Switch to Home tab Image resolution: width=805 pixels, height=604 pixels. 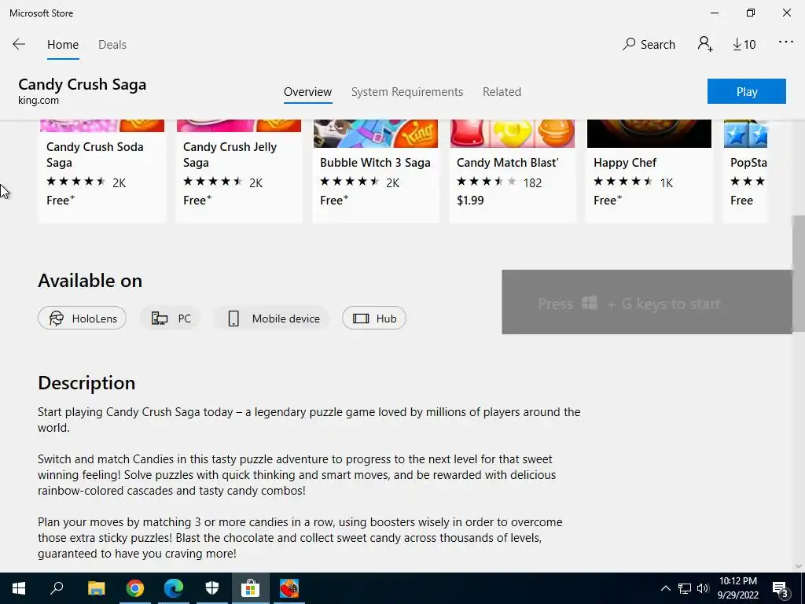(63, 45)
